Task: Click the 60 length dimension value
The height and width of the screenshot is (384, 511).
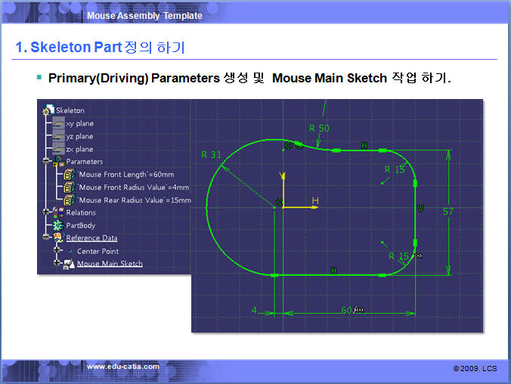Action: pyautogui.click(x=346, y=310)
